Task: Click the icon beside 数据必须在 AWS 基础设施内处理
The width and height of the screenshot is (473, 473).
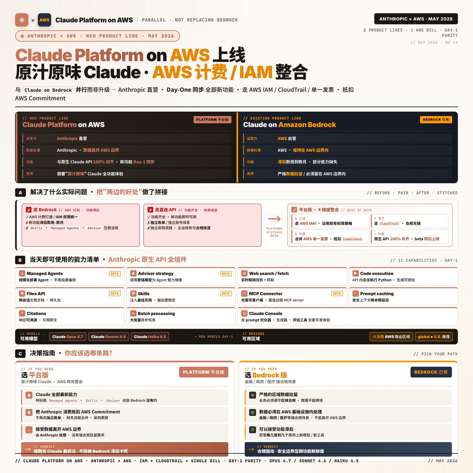Action: coord(253,412)
